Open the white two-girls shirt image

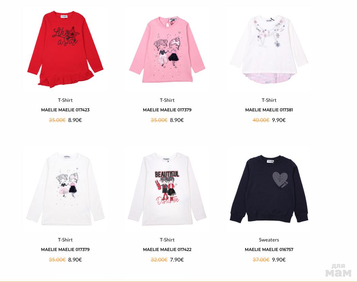[65, 189]
